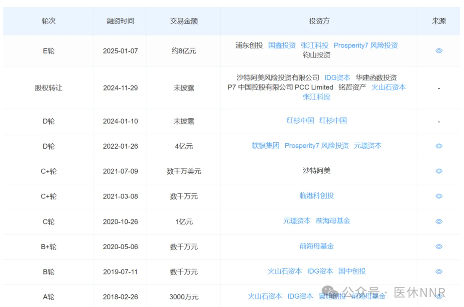Screen dimensions: 464x307
Task: Select the A轮 round cell
Action: [48, 297]
